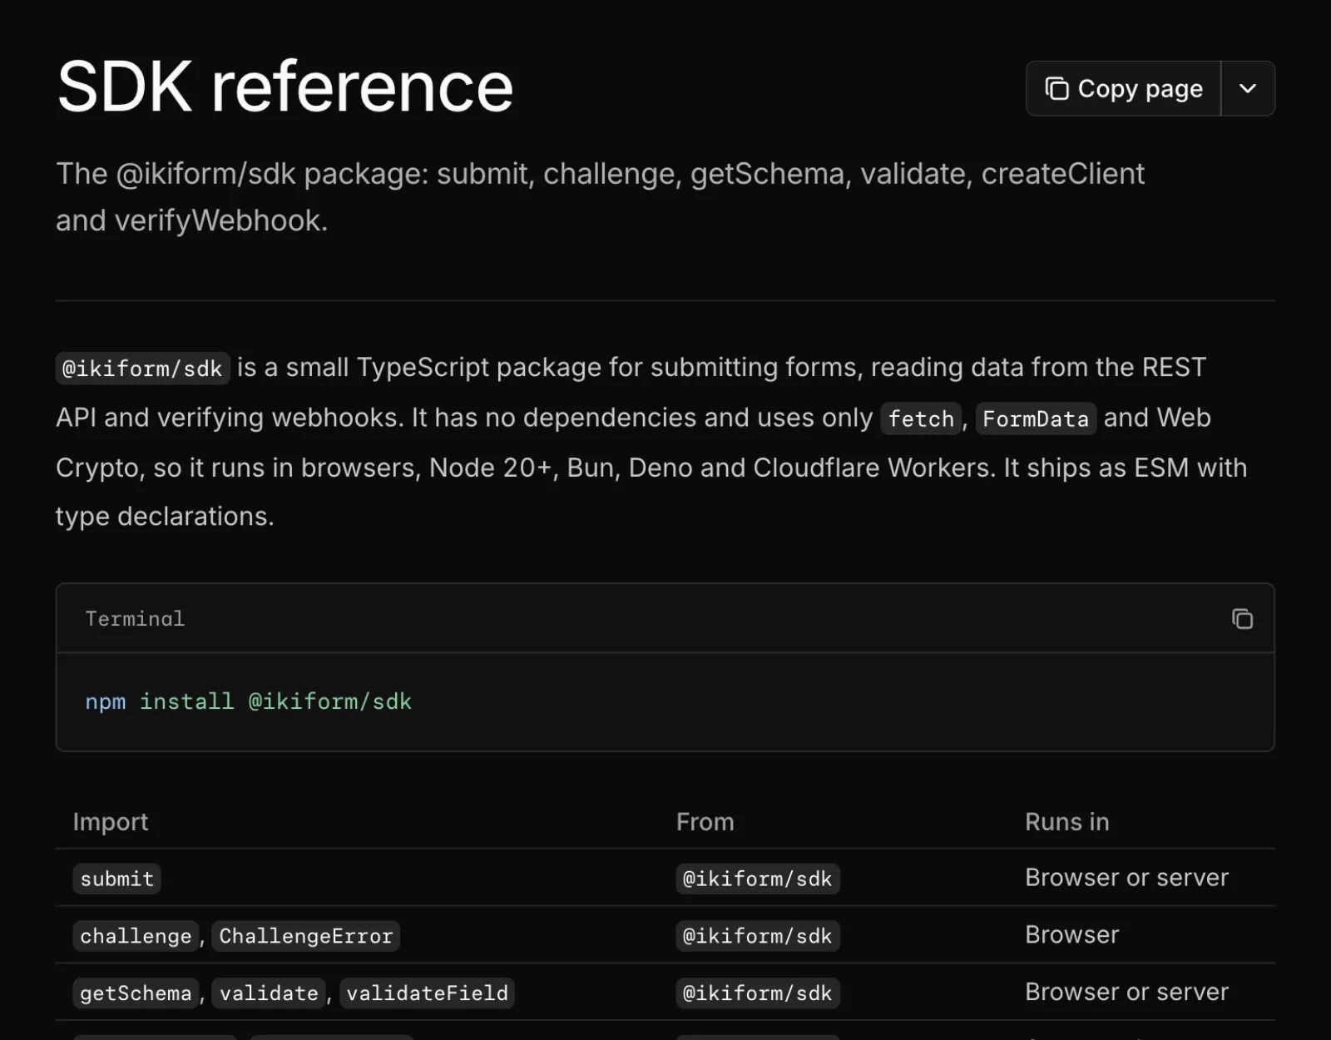1331x1040 pixels.
Task: Click the page description about verifyWebhook
Action: [x=600, y=197]
